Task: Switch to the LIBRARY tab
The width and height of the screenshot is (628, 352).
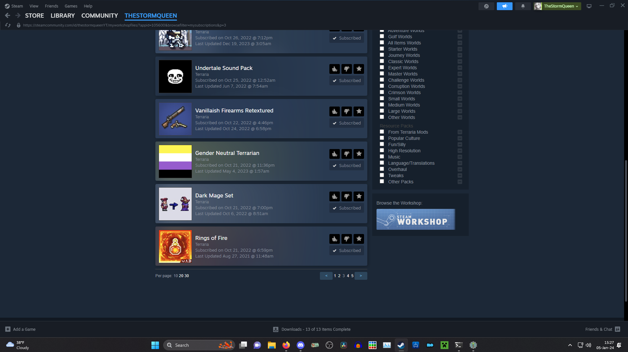Action: [x=62, y=16]
